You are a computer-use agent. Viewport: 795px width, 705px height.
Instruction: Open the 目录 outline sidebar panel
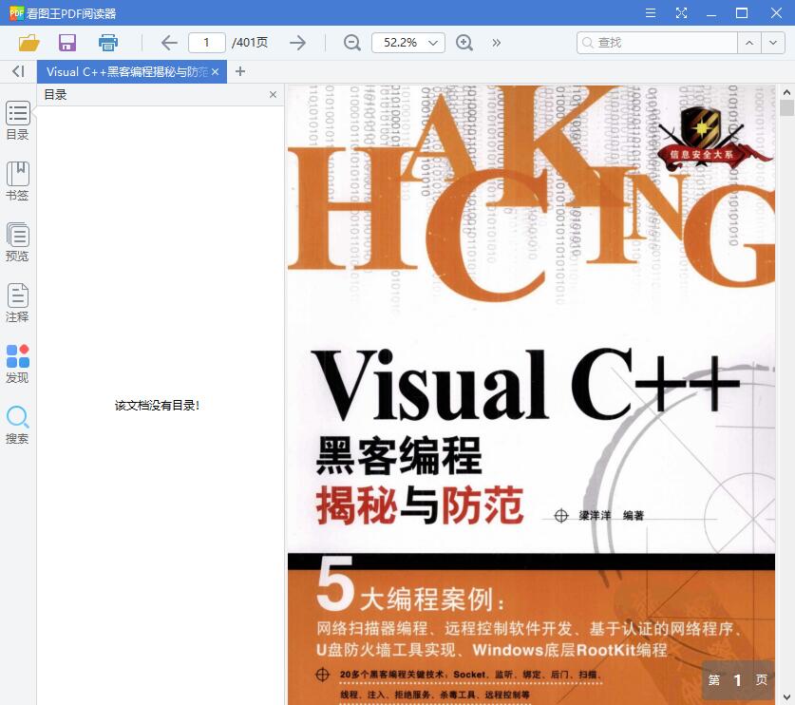click(x=18, y=121)
